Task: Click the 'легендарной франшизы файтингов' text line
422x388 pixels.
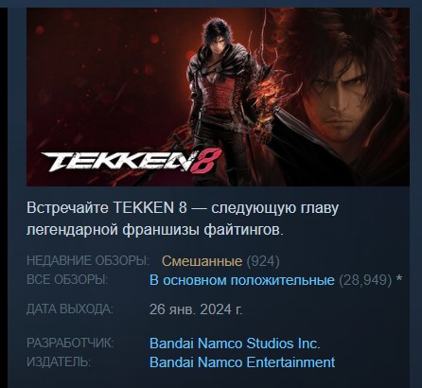Action: pos(155,230)
